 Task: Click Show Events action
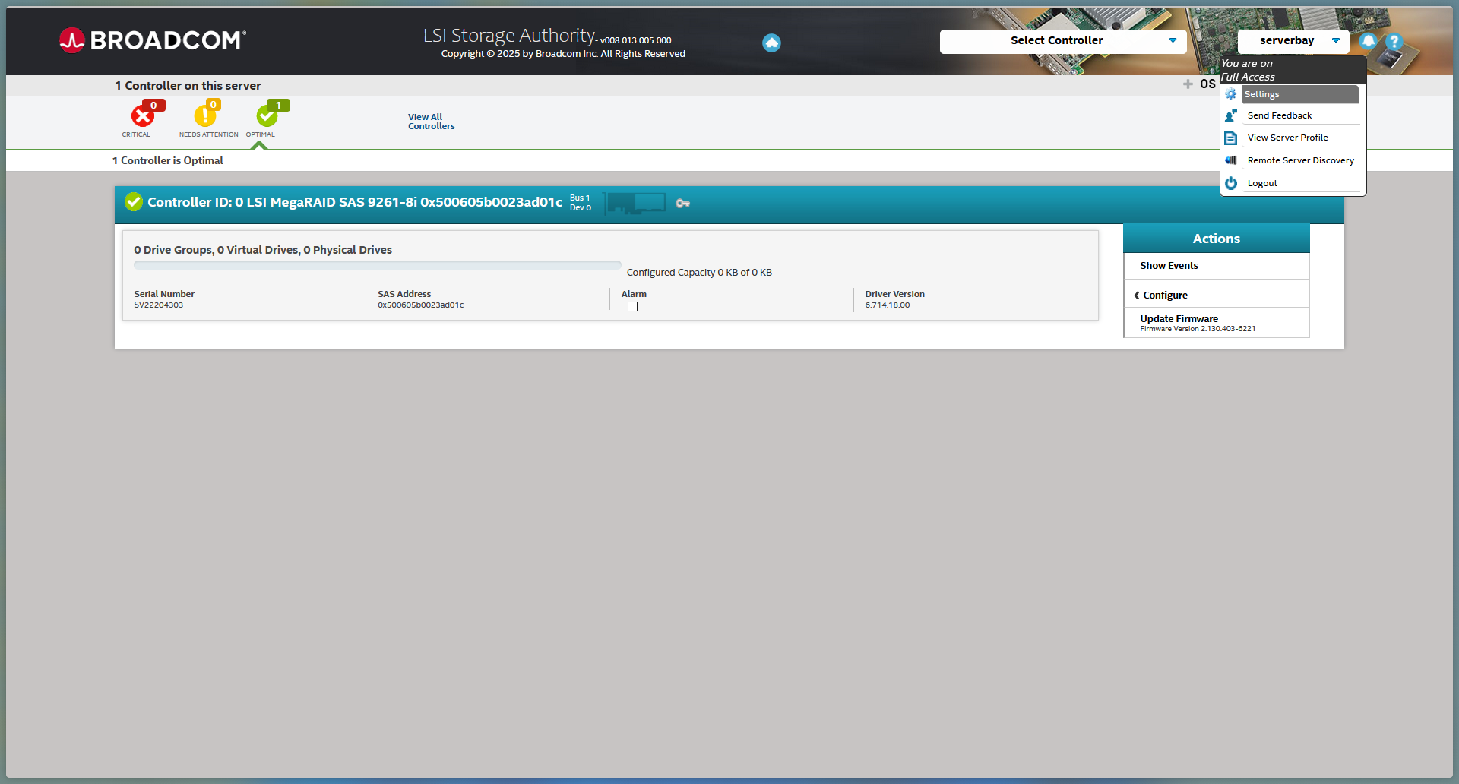click(1216, 266)
